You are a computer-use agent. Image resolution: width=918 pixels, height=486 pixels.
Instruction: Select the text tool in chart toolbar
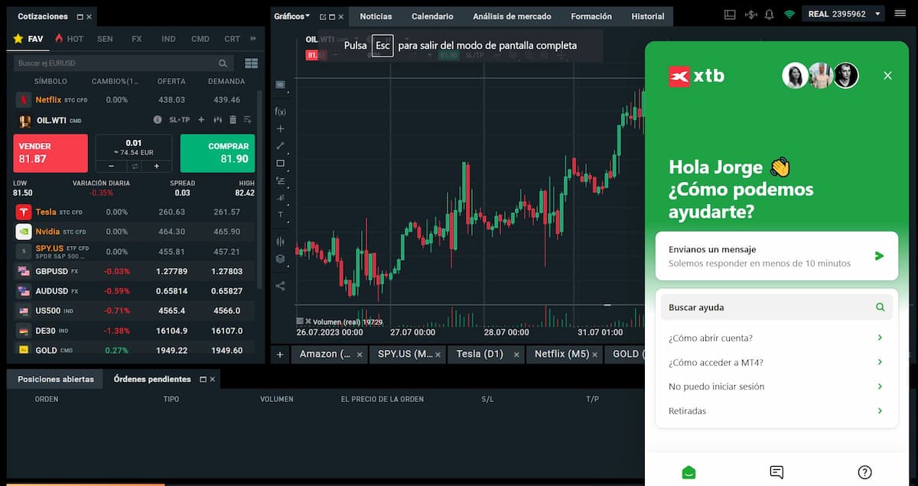tap(280, 215)
